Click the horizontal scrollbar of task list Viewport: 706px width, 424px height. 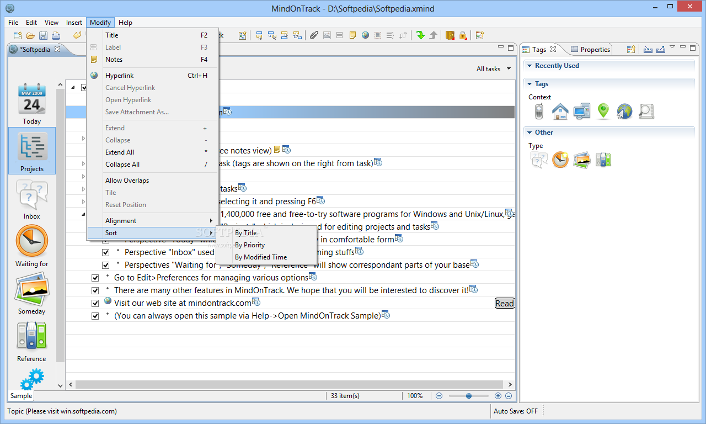(x=290, y=384)
